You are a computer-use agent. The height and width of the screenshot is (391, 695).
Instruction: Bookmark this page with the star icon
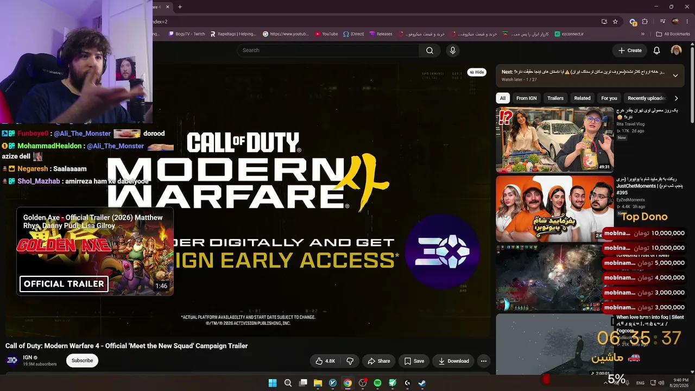point(615,22)
